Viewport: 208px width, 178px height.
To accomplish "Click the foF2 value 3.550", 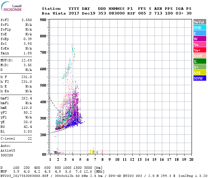I will click(26, 20).
